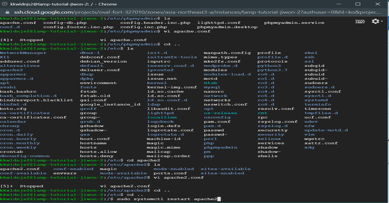
Task: Click 'deluser.conf' file name
Action: click(x=100, y=70)
